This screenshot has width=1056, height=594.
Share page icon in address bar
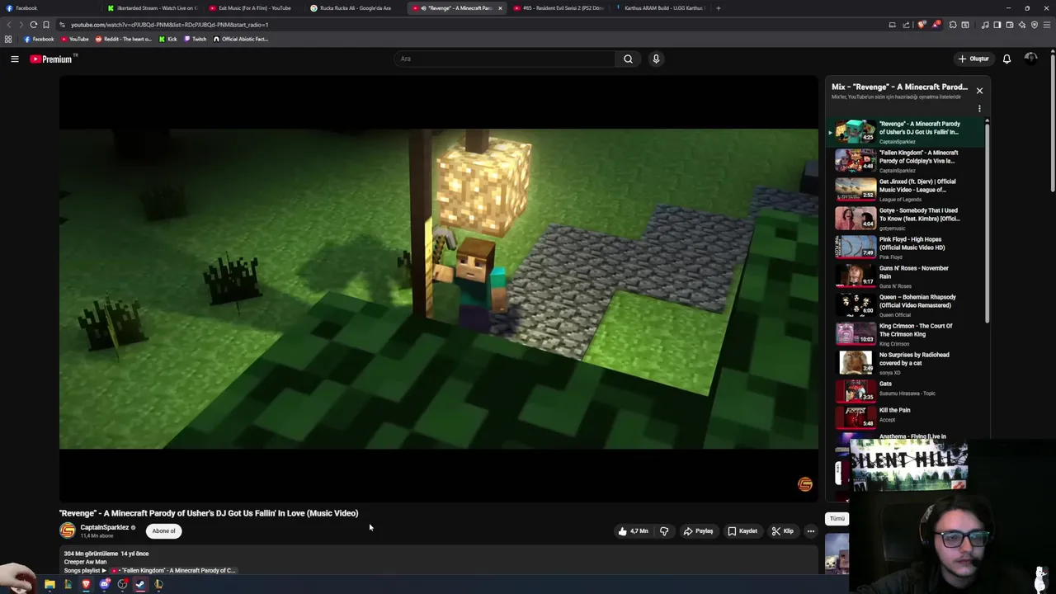906,25
